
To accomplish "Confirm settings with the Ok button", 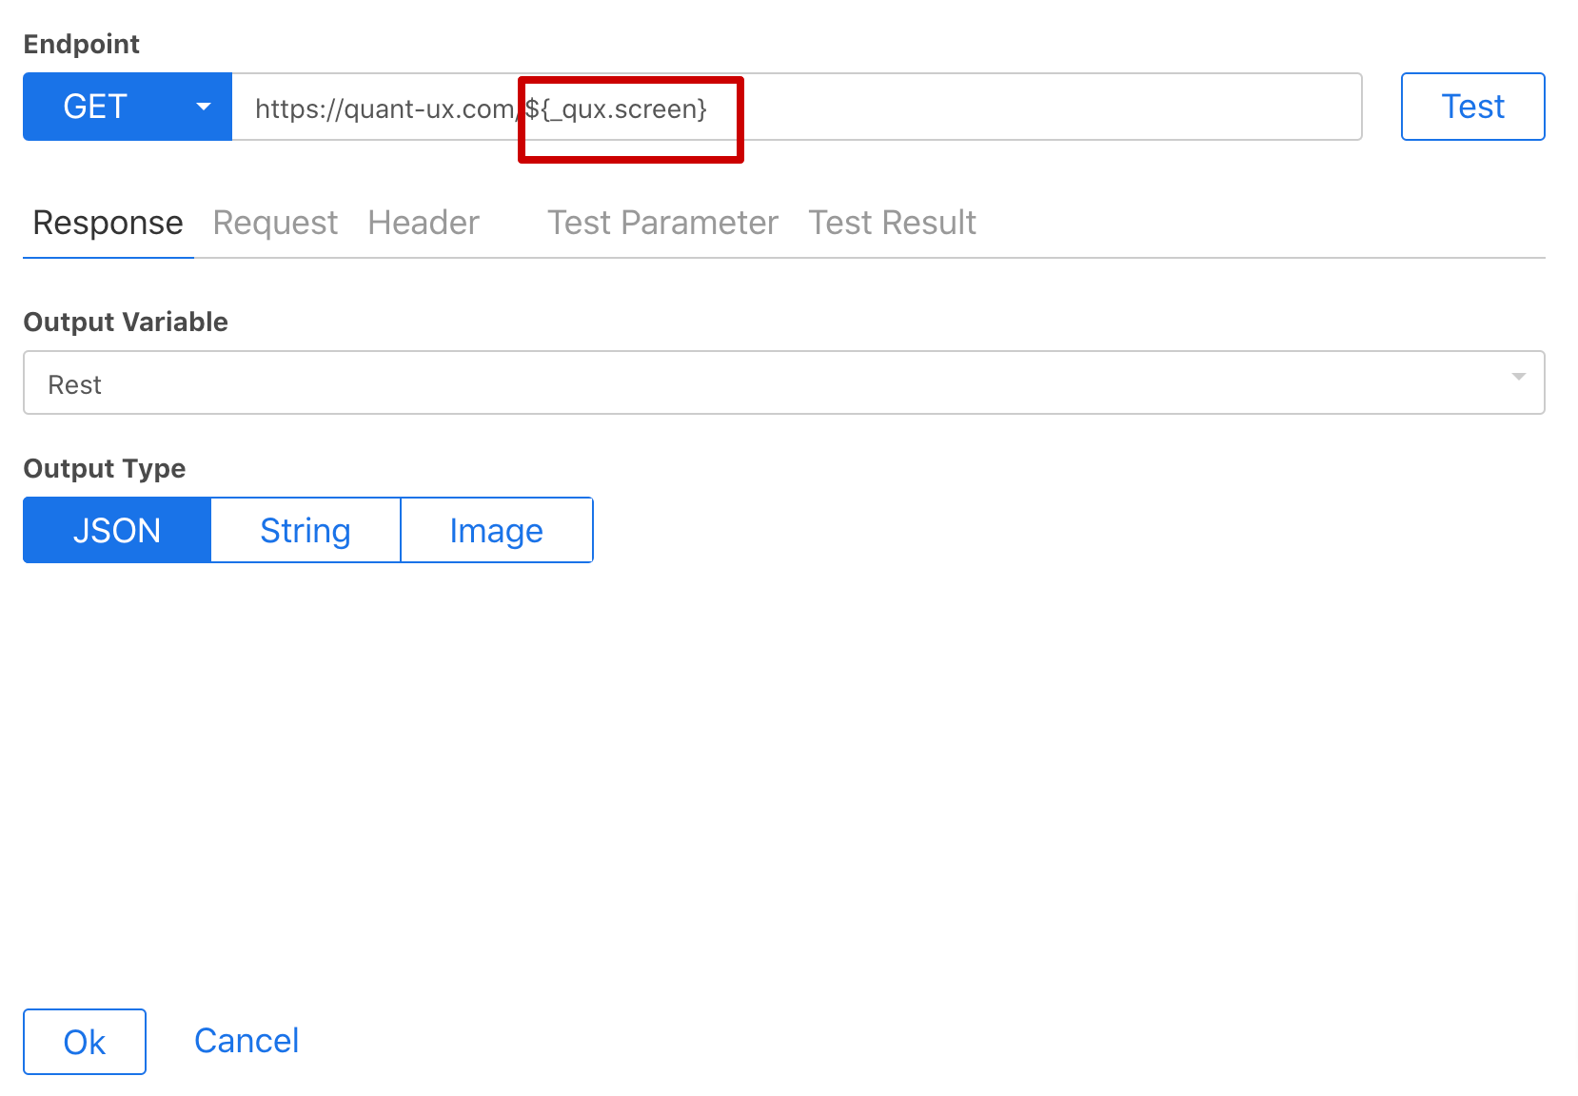I will (x=84, y=1041).
